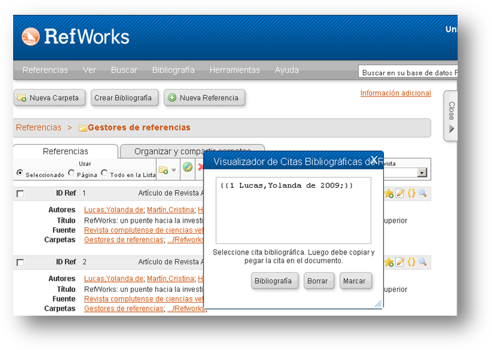This screenshot has height=350, width=492.
Task: Click magnifier icon for reference 2
Action: [x=422, y=262]
